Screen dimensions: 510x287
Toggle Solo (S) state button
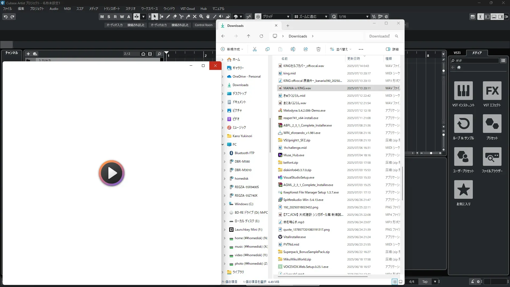(109, 17)
